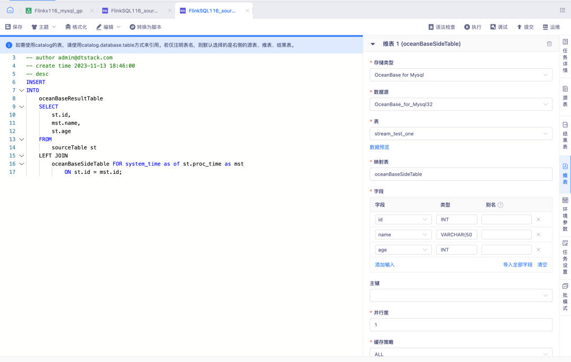Click the 执行 execute button

[473, 27]
